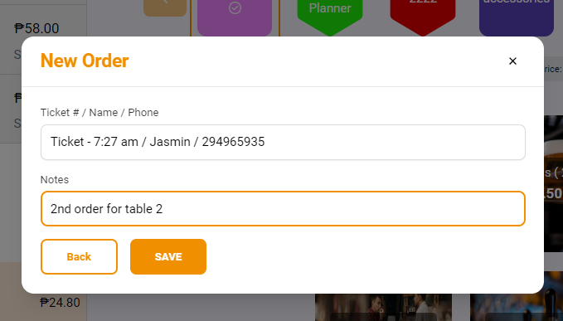Click the Ticket # / Name / Phone label
The height and width of the screenshot is (321, 563).
[x=99, y=112]
